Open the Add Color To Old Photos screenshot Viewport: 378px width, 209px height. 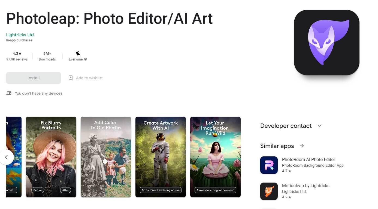pos(106,157)
